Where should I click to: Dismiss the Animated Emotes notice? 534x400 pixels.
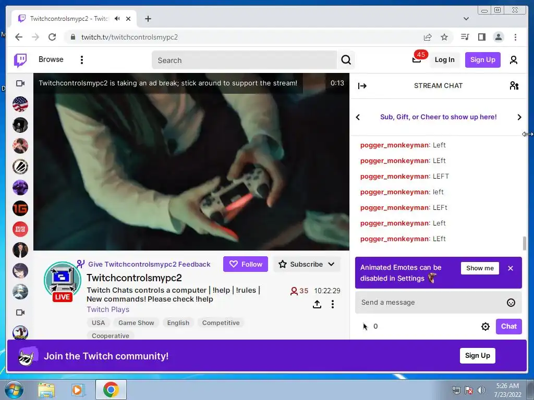510,268
